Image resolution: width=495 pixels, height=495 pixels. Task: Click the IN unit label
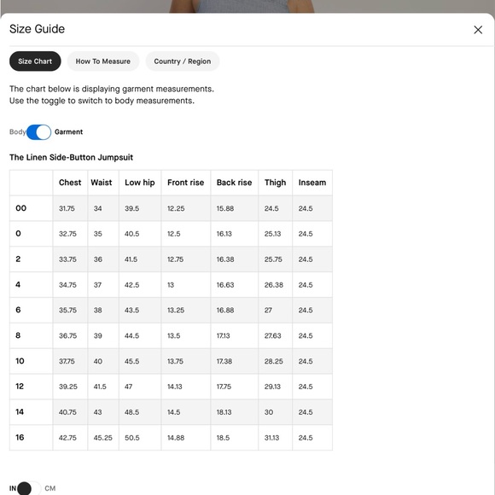[x=13, y=488]
